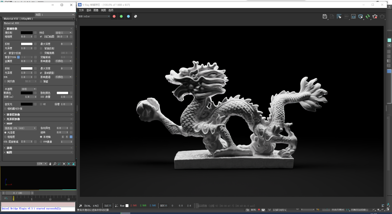Click the follow-mouse render icon
The width and height of the screenshot is (392, 214).
pyautogui.click(x=360, y=16)
